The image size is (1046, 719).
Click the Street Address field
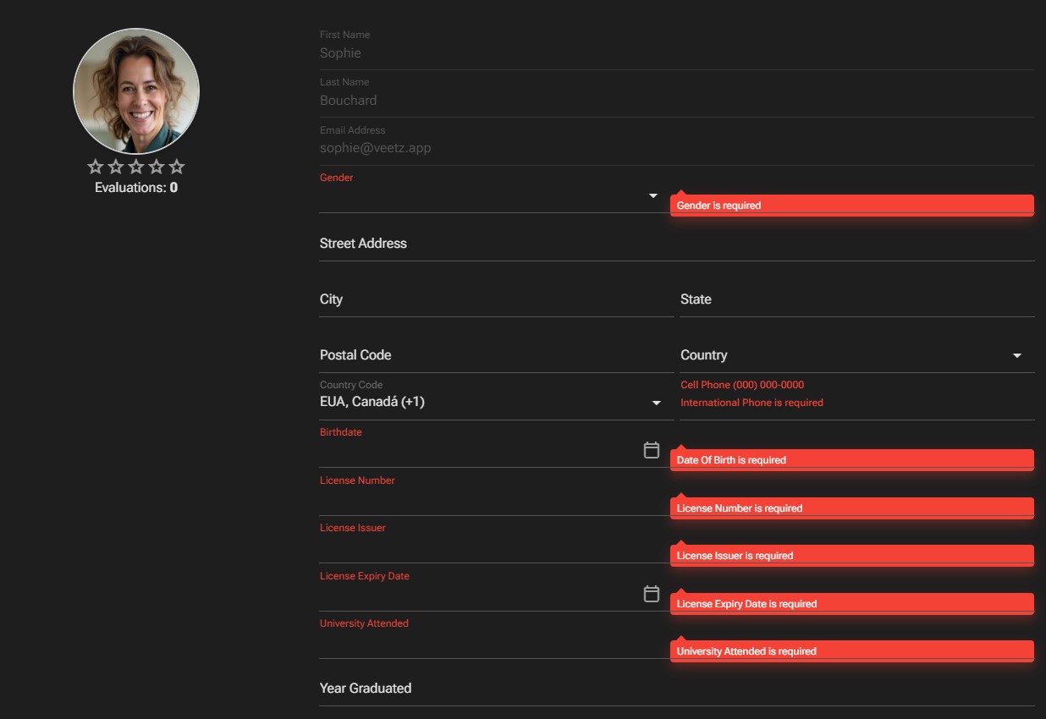pyautogui.click(x=675, y=244)
